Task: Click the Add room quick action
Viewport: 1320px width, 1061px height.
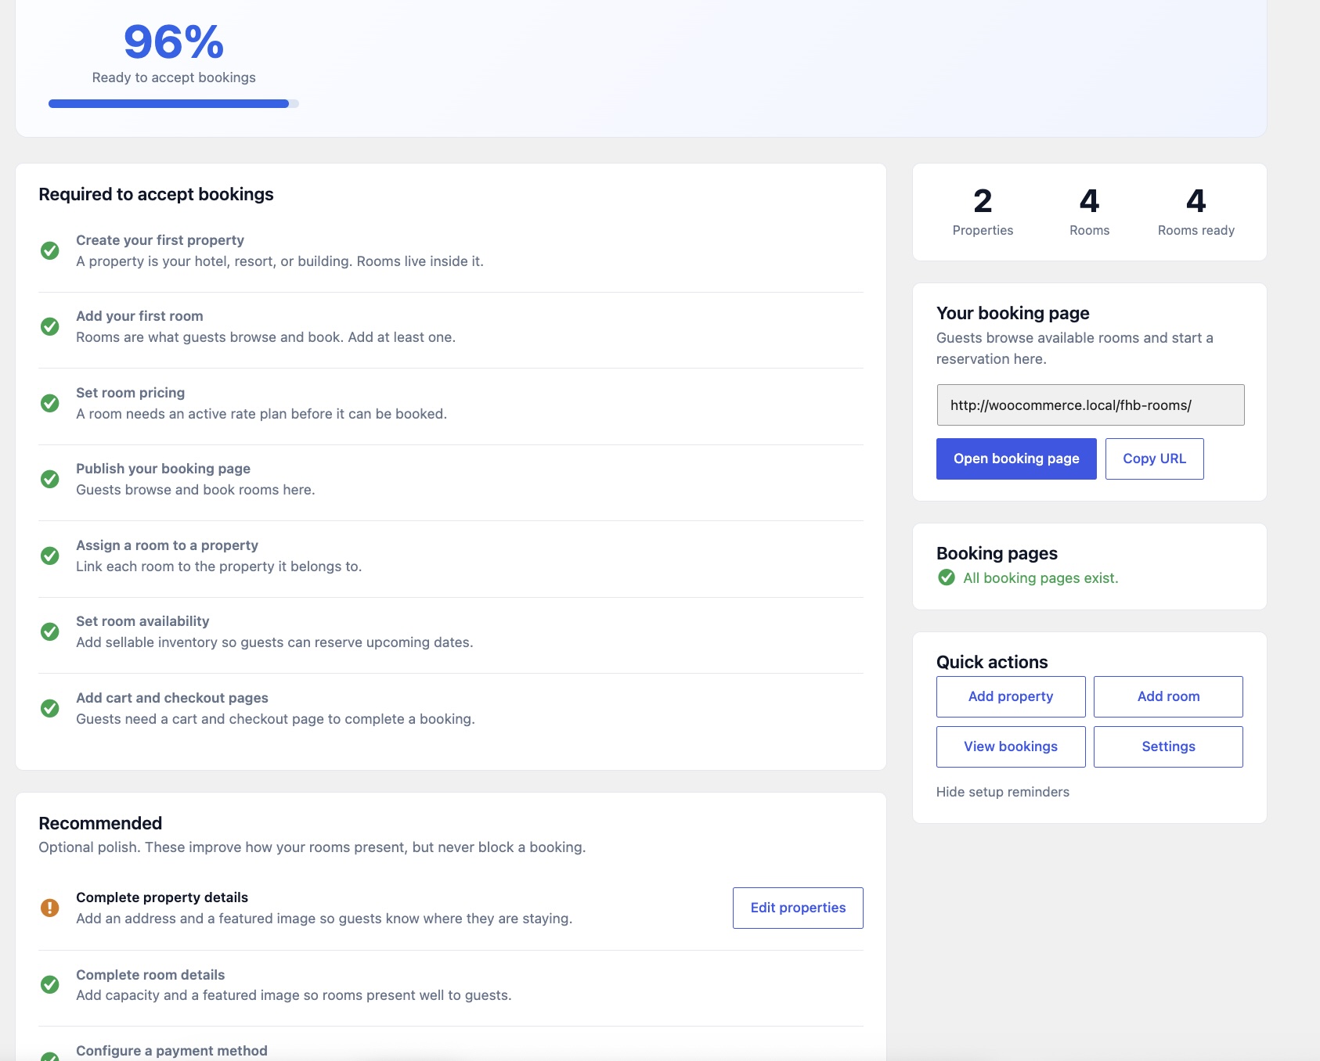Action: pos(1168,696)
